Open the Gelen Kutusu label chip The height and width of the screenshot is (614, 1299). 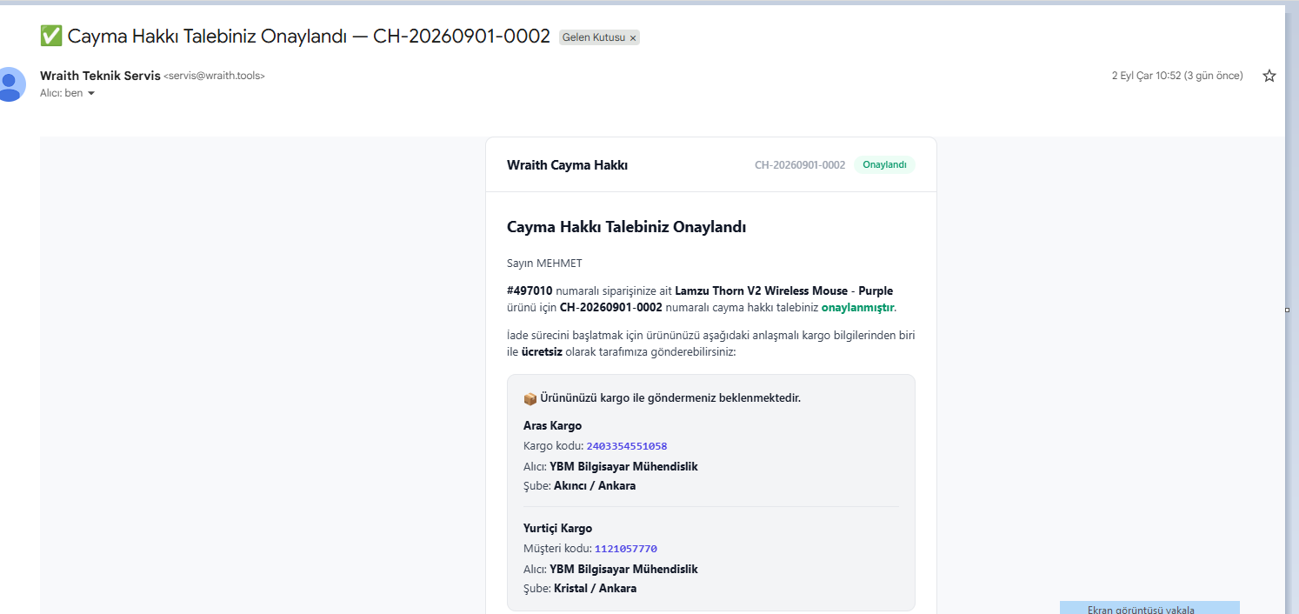coord(593,37)
